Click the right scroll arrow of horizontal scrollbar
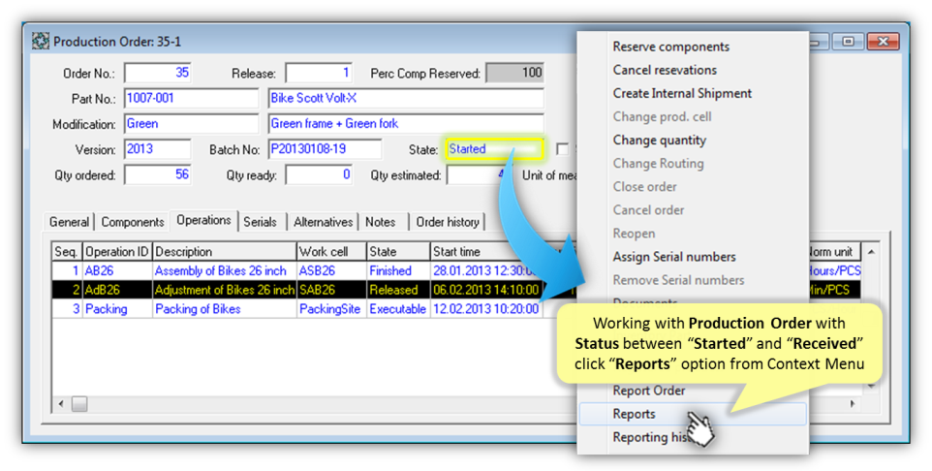Viewport: 932px width, 471px height. coord(854,403)
